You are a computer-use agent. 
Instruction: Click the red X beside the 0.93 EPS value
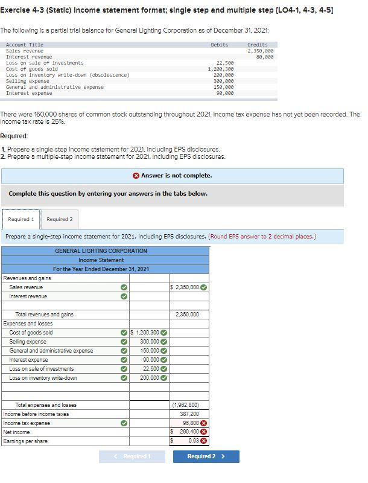coord(203,441)
